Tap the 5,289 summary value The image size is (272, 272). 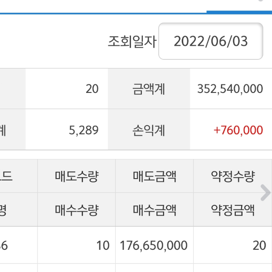point(86,130)
